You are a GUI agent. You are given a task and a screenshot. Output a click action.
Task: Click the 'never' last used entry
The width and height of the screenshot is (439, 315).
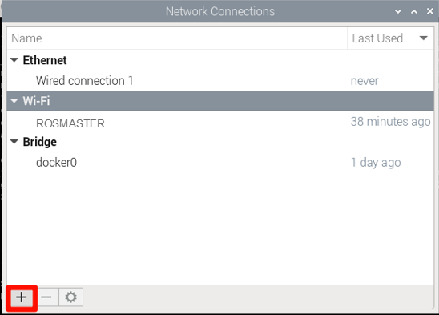coord(364,81)
